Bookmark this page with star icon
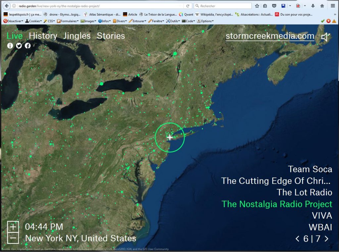This screenshot has width=339, height=252. click(257, 6)
